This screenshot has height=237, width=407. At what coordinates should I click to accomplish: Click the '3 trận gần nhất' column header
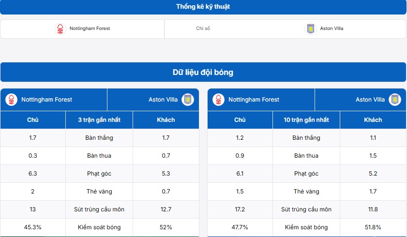pos(99,120)
